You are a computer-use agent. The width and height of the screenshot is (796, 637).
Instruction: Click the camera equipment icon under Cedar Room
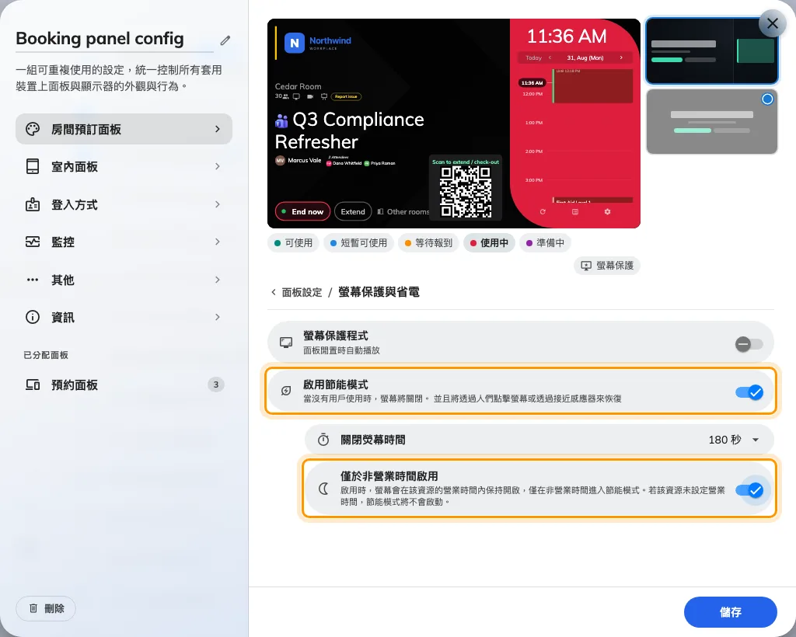pyautogui.click(x=310, y=96)
